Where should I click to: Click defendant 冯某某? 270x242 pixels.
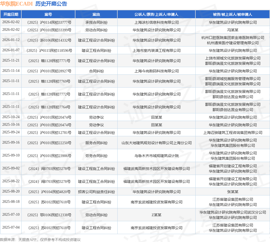coord(233,30)
